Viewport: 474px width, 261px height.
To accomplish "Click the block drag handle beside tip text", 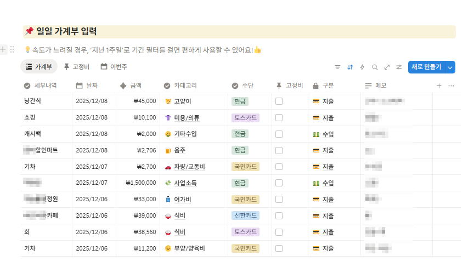I will point(12,49).
